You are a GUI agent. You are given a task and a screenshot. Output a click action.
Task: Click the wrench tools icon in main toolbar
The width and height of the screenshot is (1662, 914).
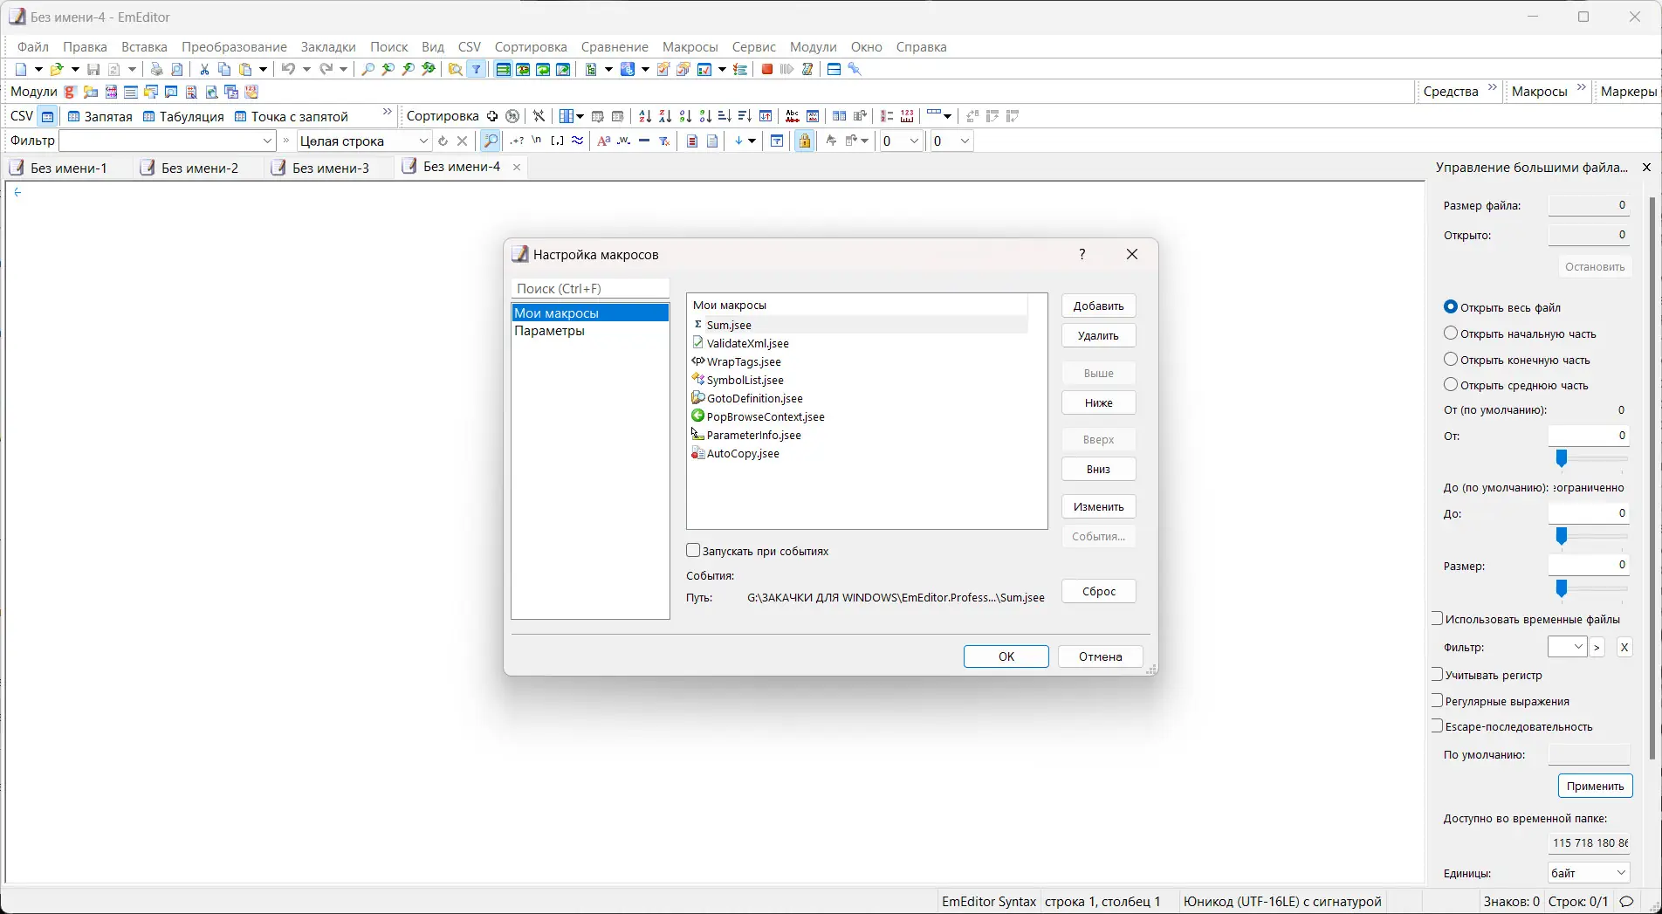855,70
